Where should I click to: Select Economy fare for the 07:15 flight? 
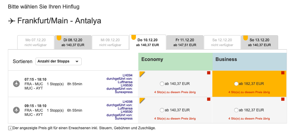point(162,84)
